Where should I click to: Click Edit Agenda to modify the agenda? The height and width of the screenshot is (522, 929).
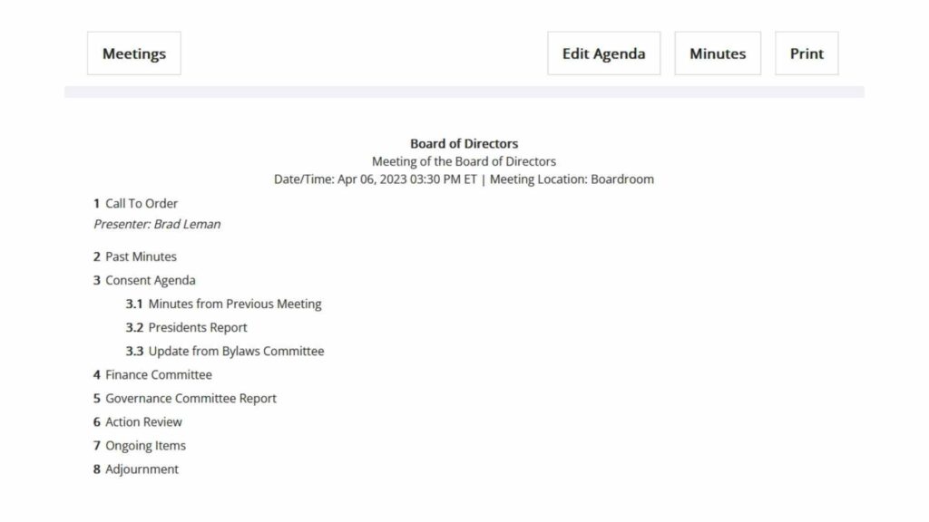coord(603,53)
